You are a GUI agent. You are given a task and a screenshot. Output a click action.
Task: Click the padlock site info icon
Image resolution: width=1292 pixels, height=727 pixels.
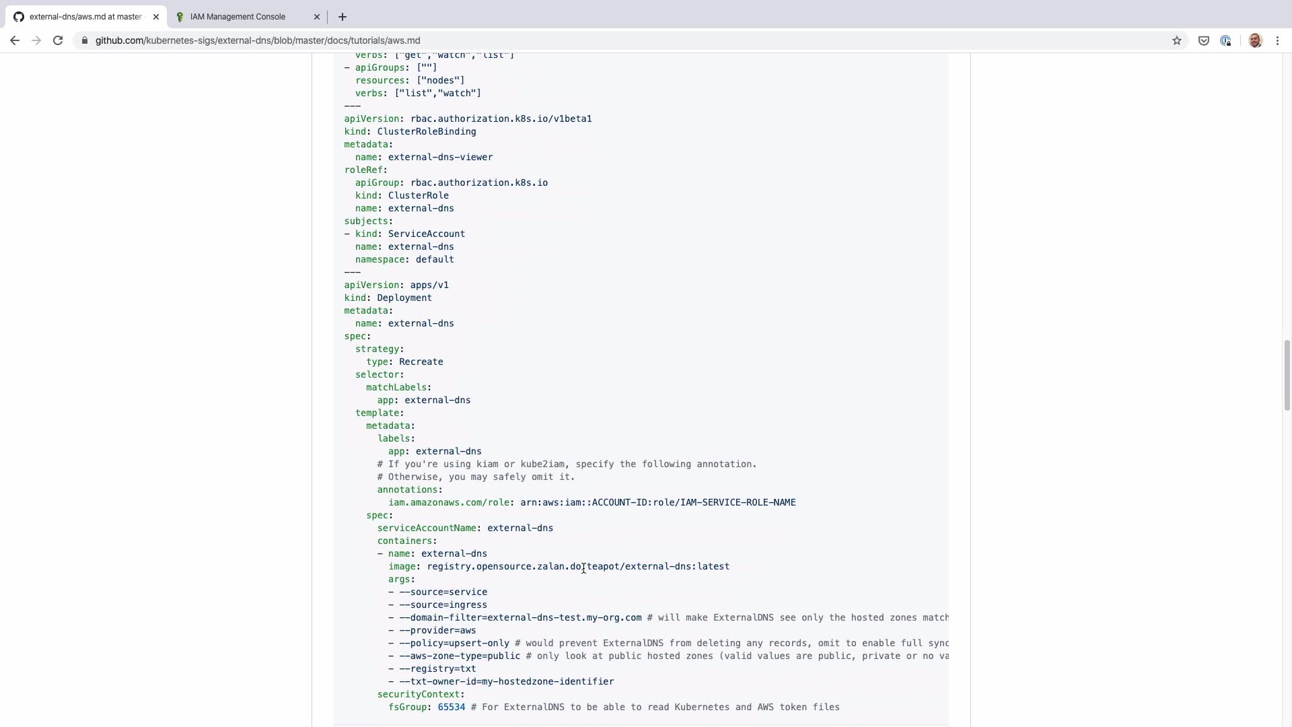pos(84,40)
